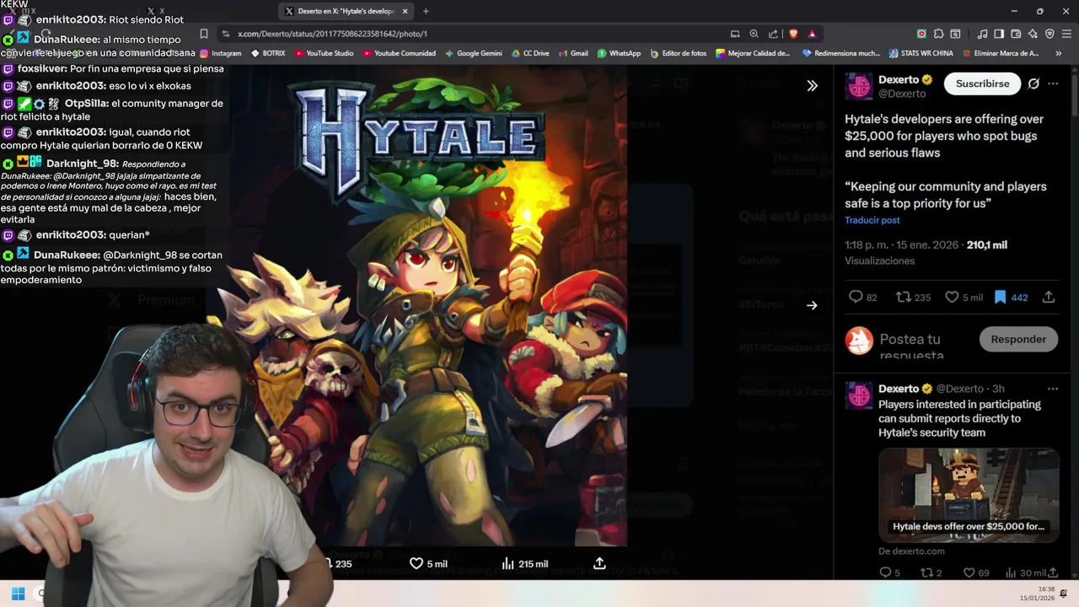Open browser hamburger main menu
Viewport: 1079px width, 607px height.
(1067, 34)
